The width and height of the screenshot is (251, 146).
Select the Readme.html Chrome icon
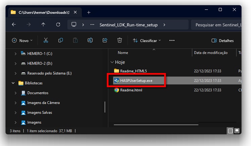(116, 90)
